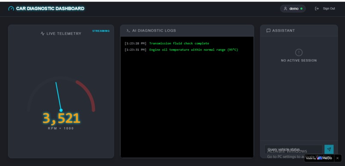Click the send paper-plane button
The height and width of the screenshot is (166, 345).
coord(329,149)
